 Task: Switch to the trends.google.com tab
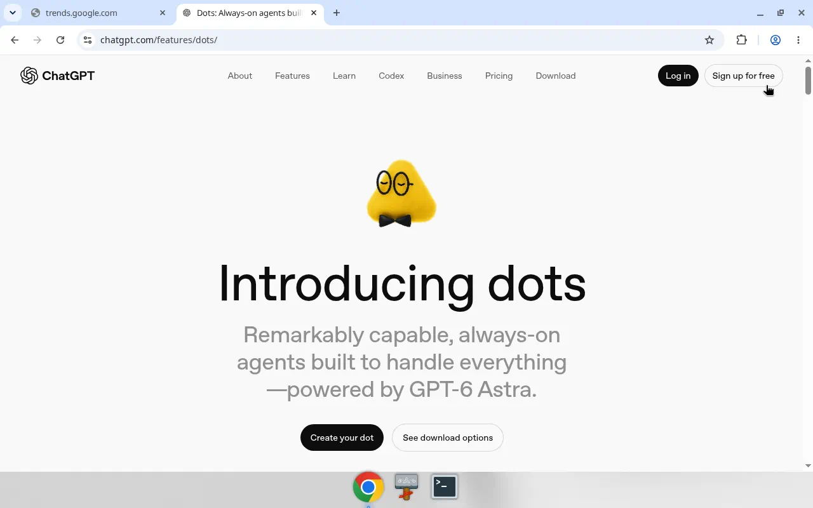(98, 13)
